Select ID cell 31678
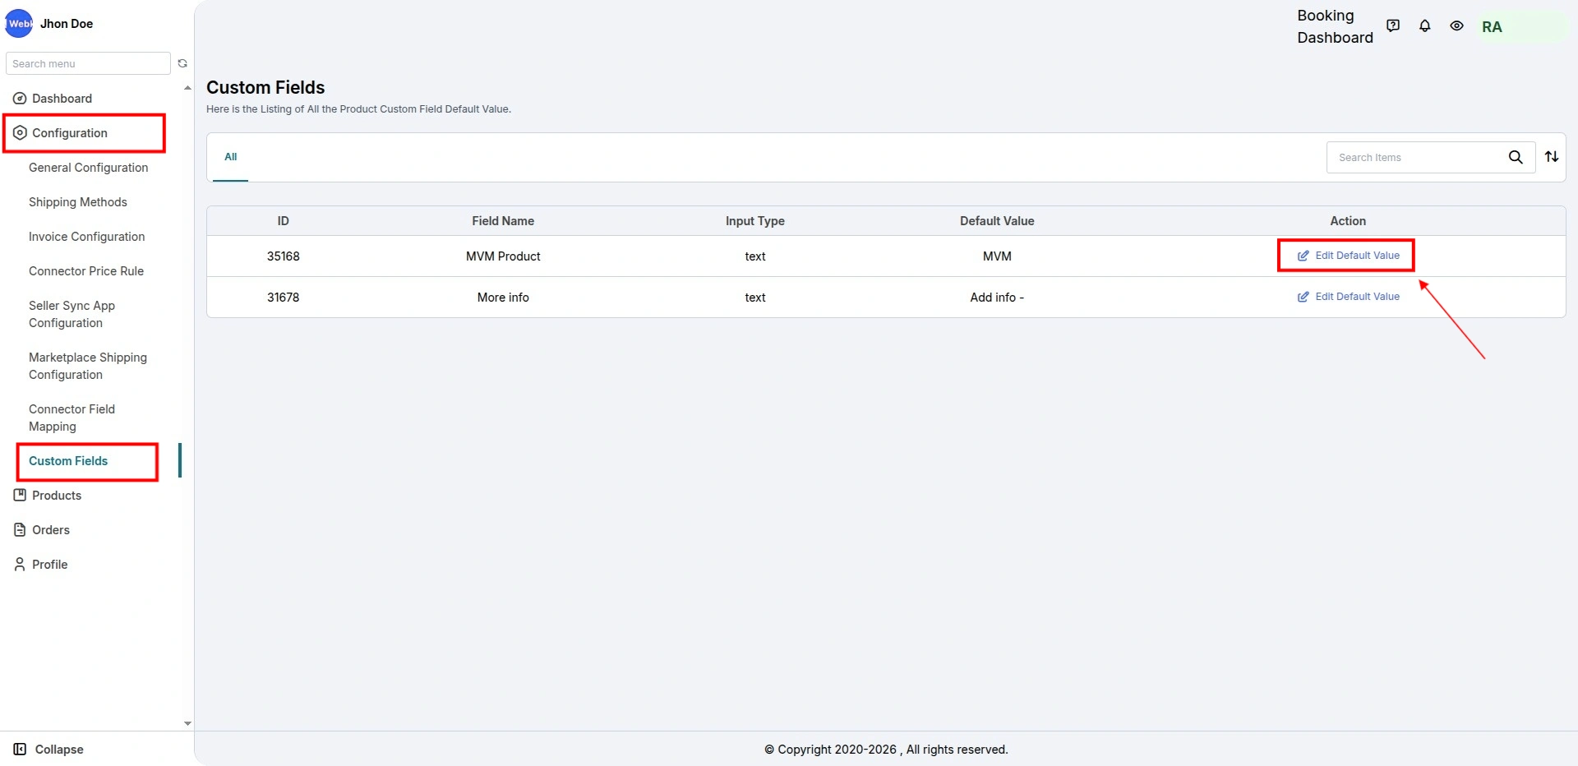 tap(283, 298)
